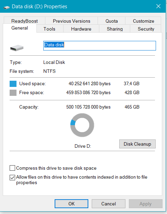This screenshot has width=167, height=214.
Task: Click the blue Used space color square
Action: (x=13, y=84)
